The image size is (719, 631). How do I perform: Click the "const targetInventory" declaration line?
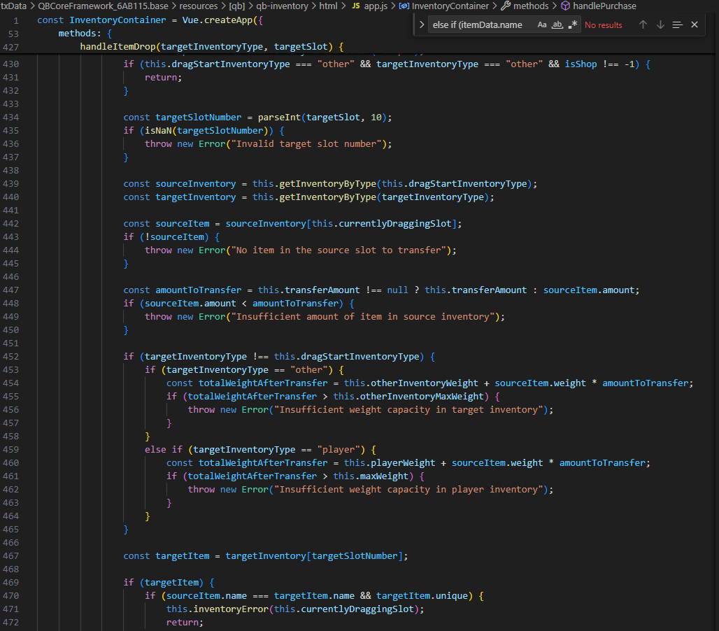pos(308,197)
